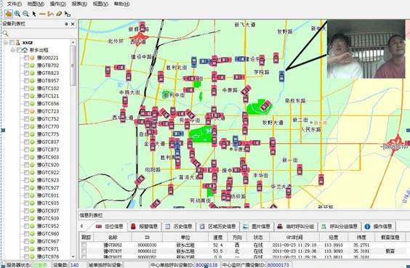This screenshot has width=410, height=268.
Task: Choose the black arrow pointer tool
Action: click(x=34, y=14)
